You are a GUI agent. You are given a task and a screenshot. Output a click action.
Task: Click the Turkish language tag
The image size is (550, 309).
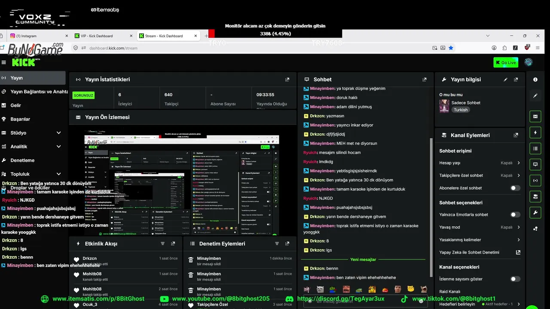[461, 110]
